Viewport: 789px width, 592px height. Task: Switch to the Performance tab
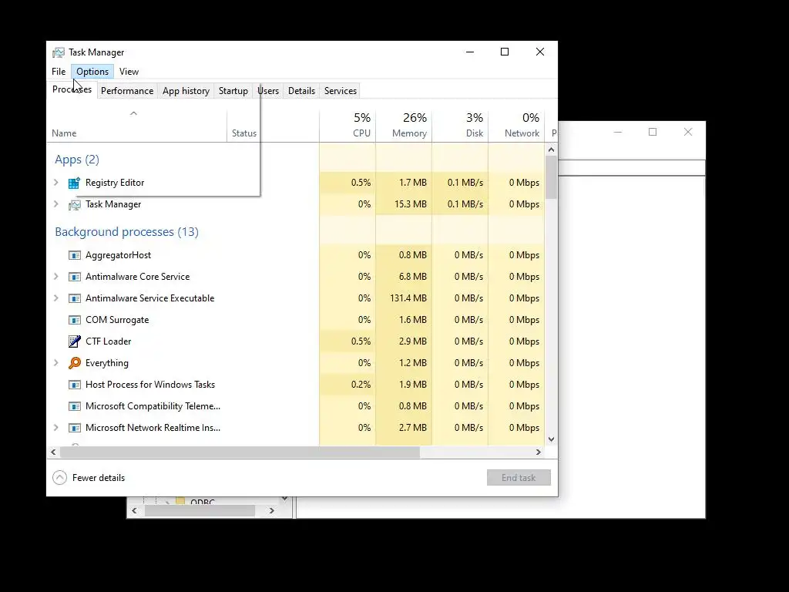127,91
